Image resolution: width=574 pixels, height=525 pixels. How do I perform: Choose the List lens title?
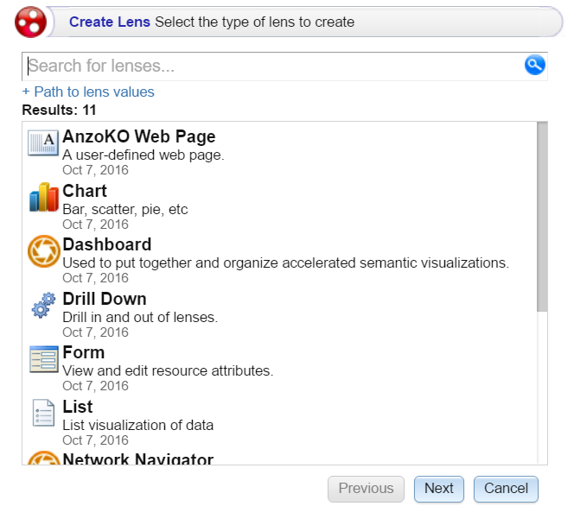[x=78, y=407]
